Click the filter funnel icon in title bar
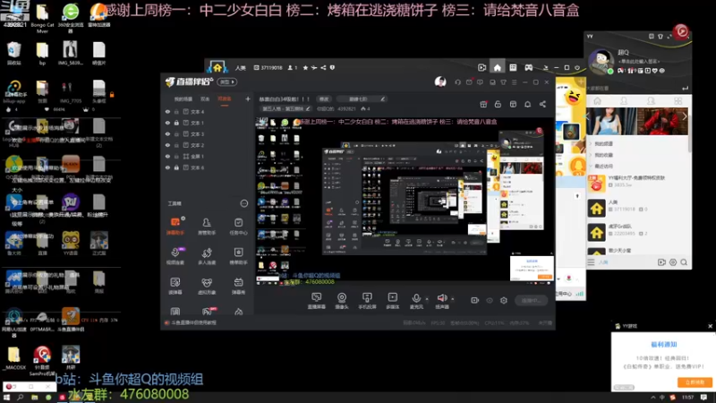 pyautogui.click(x=503, y=82)
